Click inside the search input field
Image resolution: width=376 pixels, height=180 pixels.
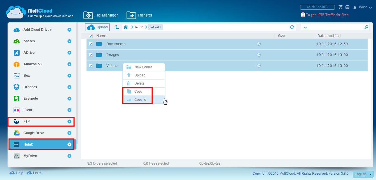[x=335, y=27]
